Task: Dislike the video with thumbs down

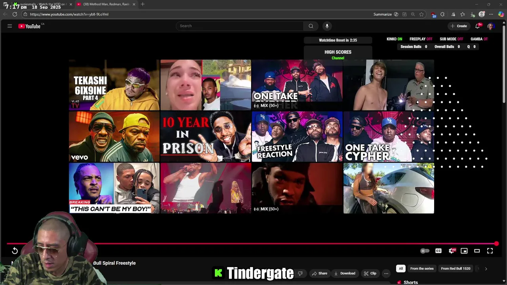Action: coord(300,273)
